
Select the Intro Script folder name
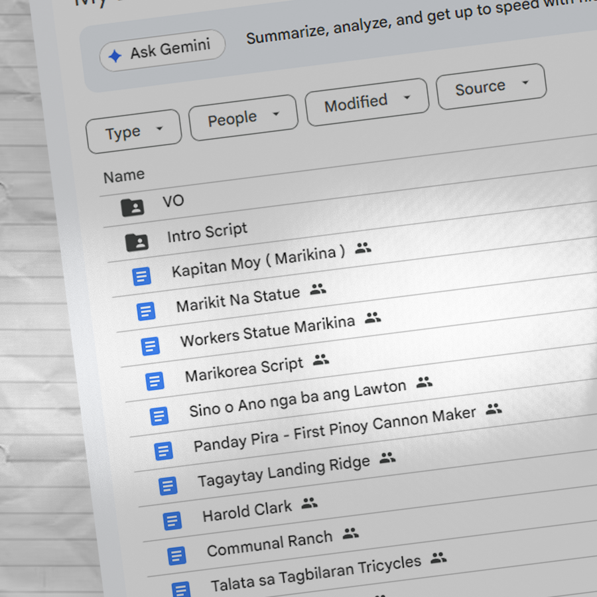(207, 232)
